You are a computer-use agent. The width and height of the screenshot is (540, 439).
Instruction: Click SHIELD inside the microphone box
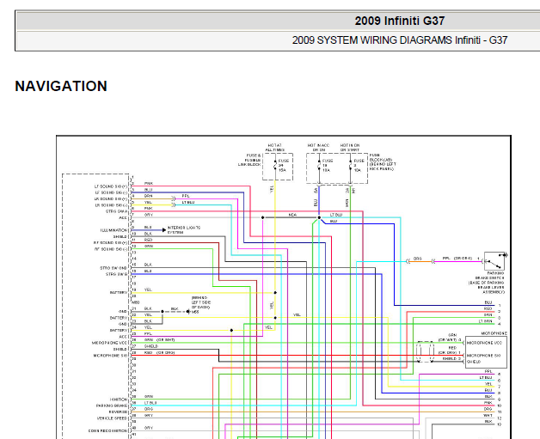click(x=474, y=362)
